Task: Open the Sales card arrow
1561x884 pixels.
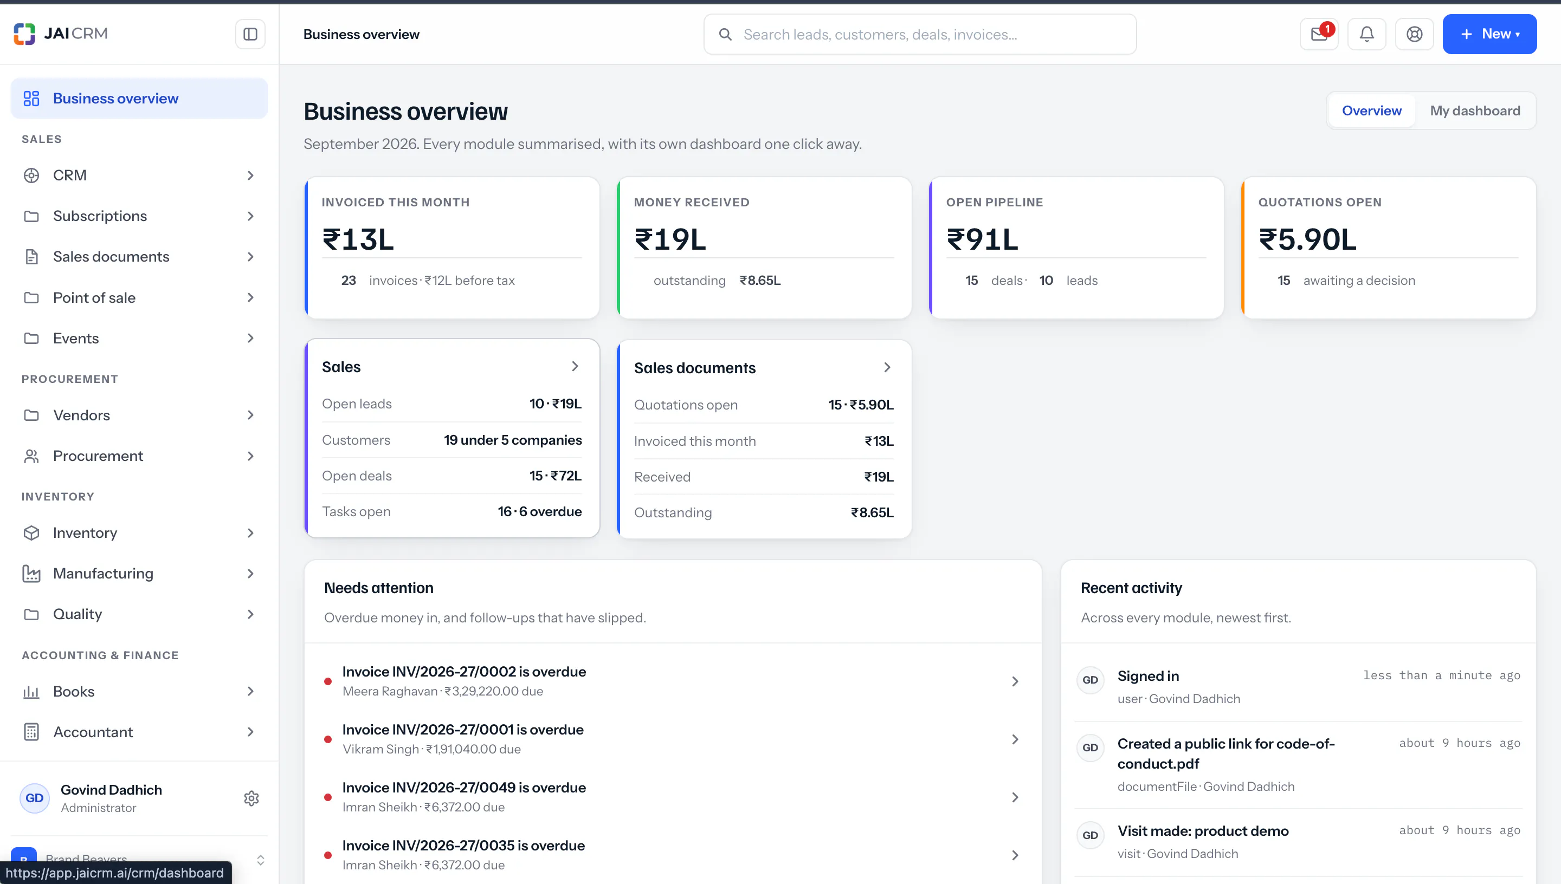Action: (x=575, y=366)
